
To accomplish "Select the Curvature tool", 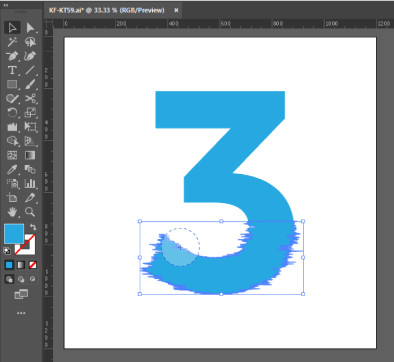I will (x=30, y=56).
